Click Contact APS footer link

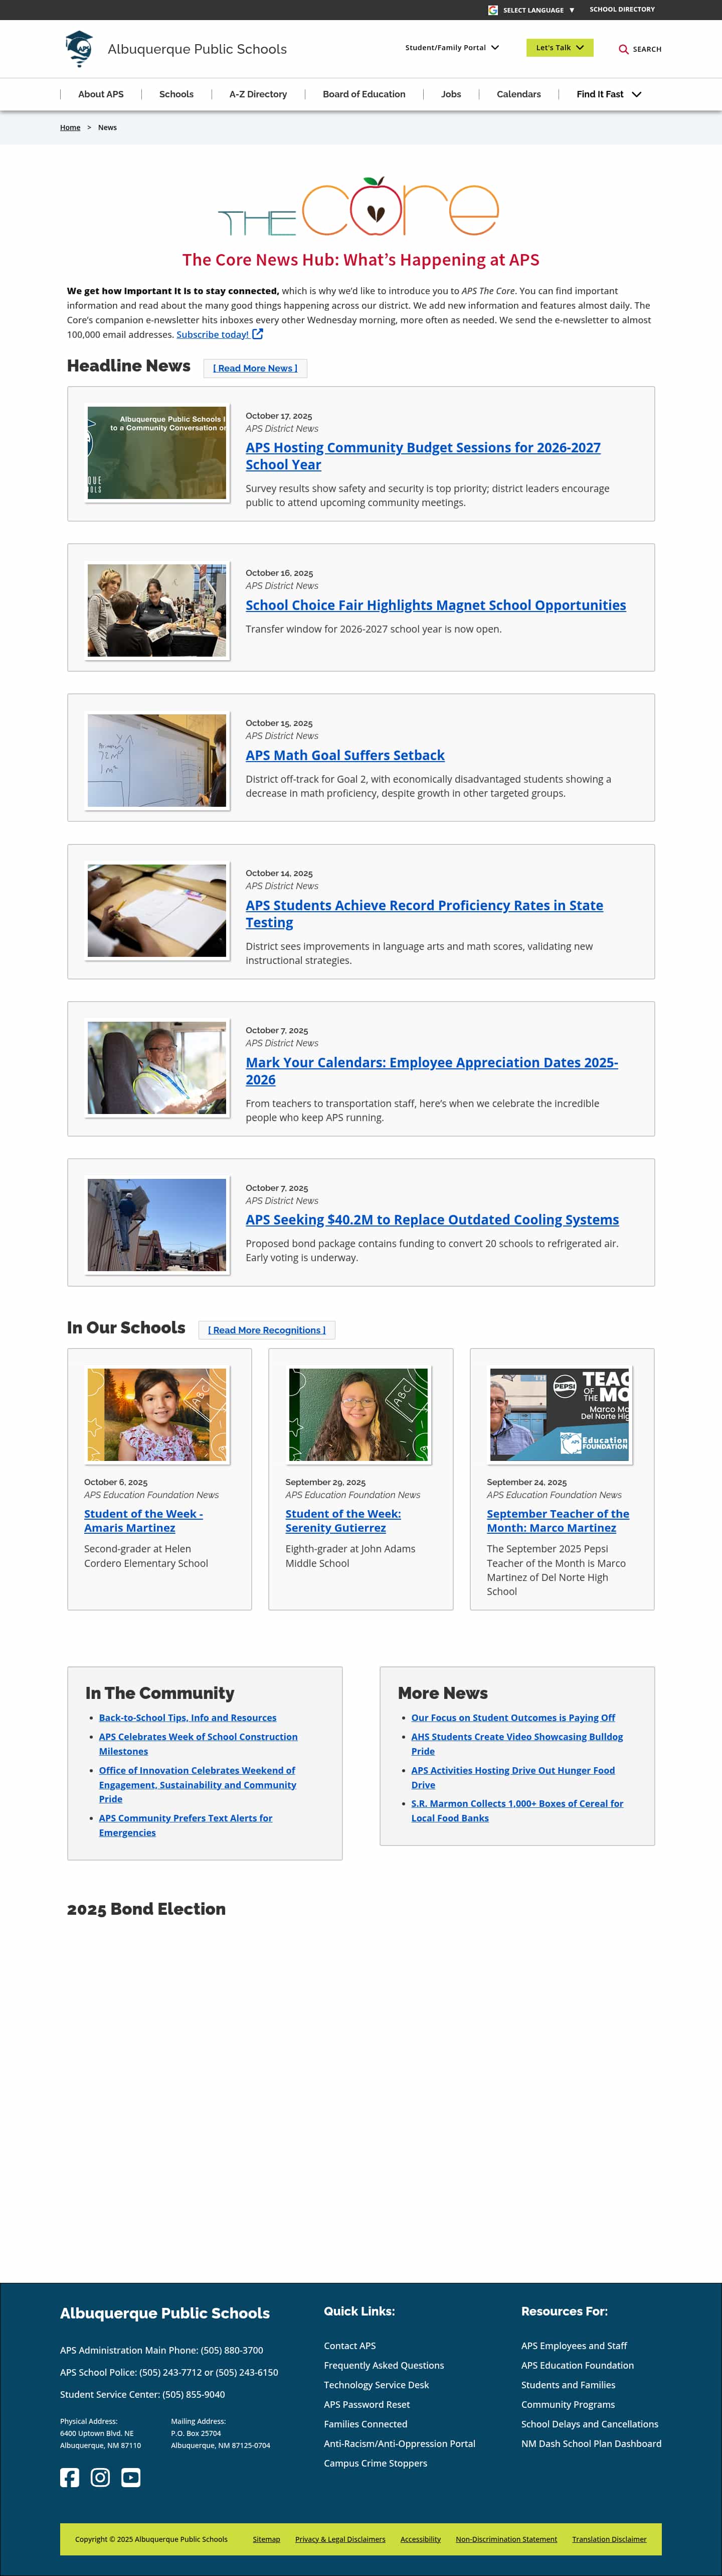coord(349,2346)
